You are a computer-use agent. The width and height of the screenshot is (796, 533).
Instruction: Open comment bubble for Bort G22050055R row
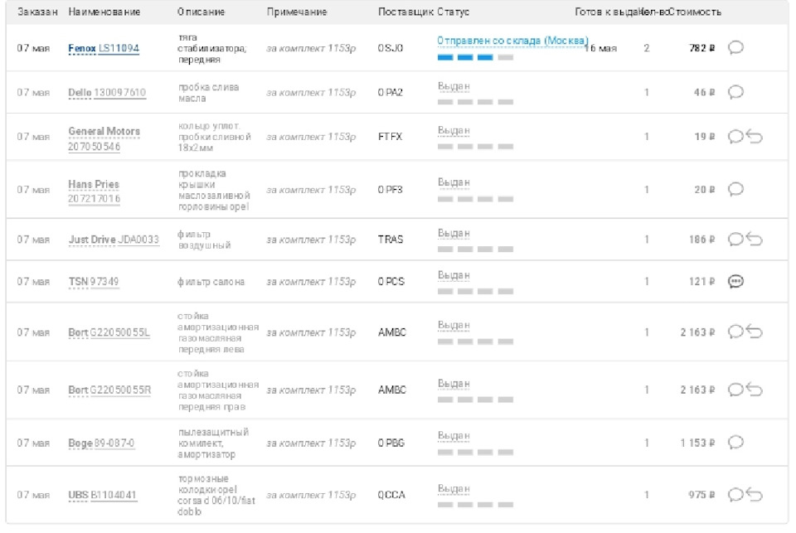pyautogui.click(x=735, y=390)
